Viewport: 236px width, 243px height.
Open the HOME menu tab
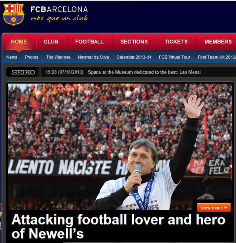(x=19, y=41)
